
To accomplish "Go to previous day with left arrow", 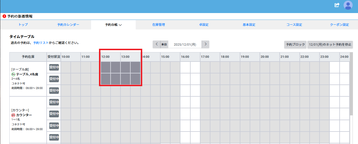I will click(157, 44).
